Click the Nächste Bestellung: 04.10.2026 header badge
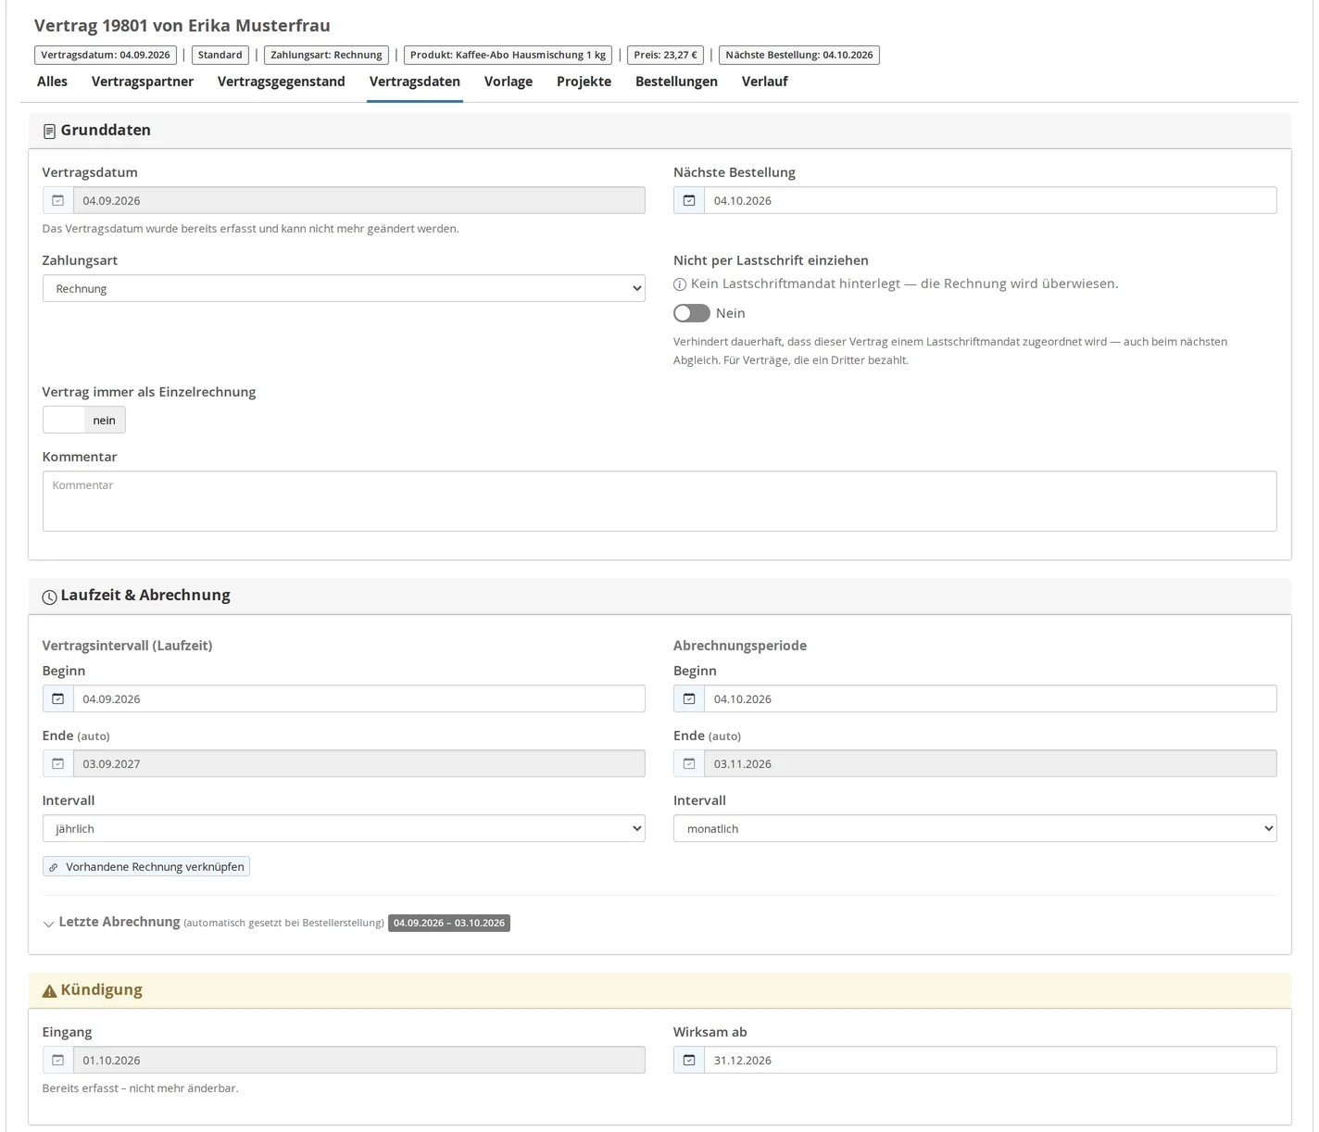 [799, 55]
